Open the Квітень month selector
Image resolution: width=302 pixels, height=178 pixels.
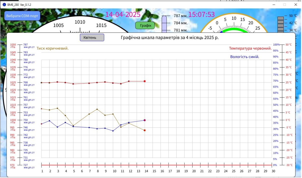pos(92,38)
